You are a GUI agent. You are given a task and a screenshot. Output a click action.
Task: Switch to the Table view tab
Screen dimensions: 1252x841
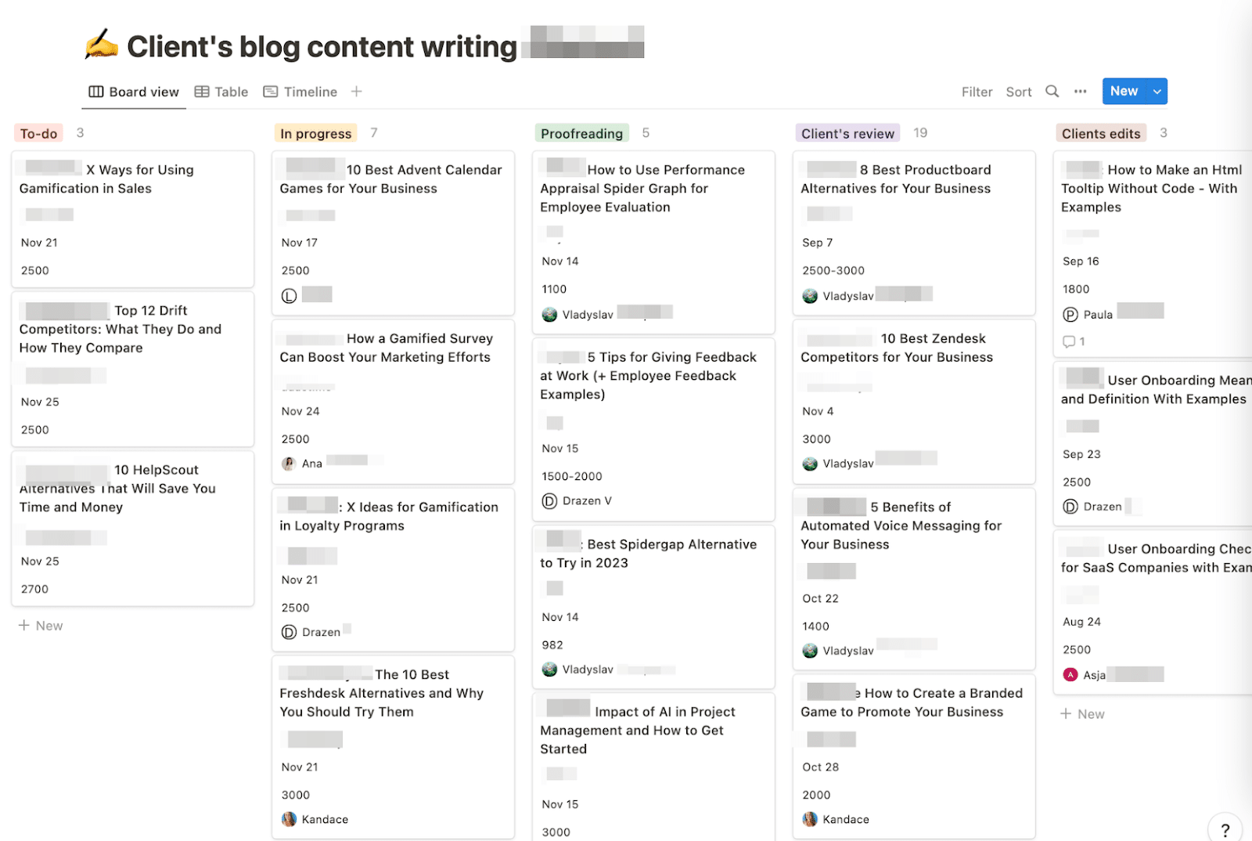click(221, 92)
